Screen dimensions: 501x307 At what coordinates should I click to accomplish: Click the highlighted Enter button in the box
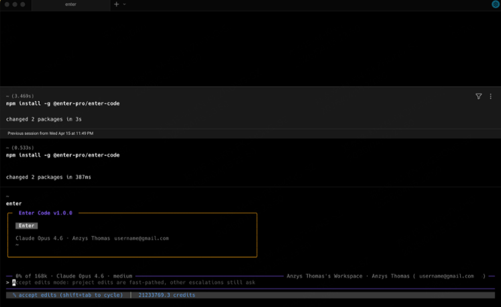pyautogui.click(x=27, y=225)
